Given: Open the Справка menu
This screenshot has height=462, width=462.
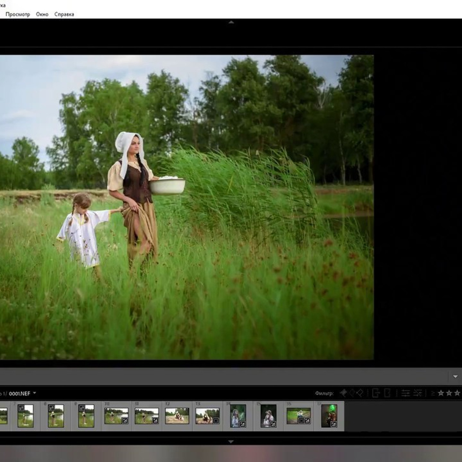Looking at the screenshot, I should point(64,14).
